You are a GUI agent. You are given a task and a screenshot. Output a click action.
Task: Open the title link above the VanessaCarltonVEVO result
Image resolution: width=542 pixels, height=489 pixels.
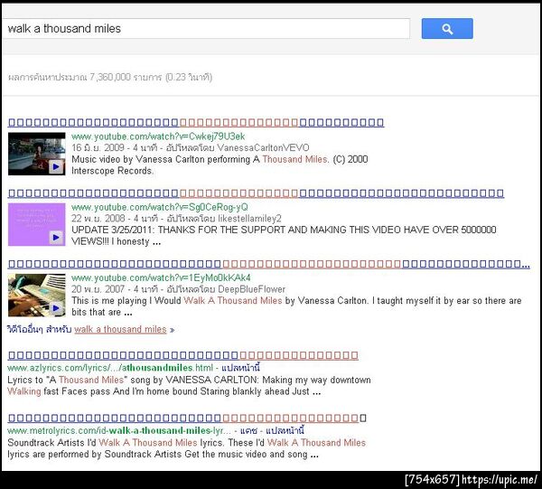[x=196, y=122]
